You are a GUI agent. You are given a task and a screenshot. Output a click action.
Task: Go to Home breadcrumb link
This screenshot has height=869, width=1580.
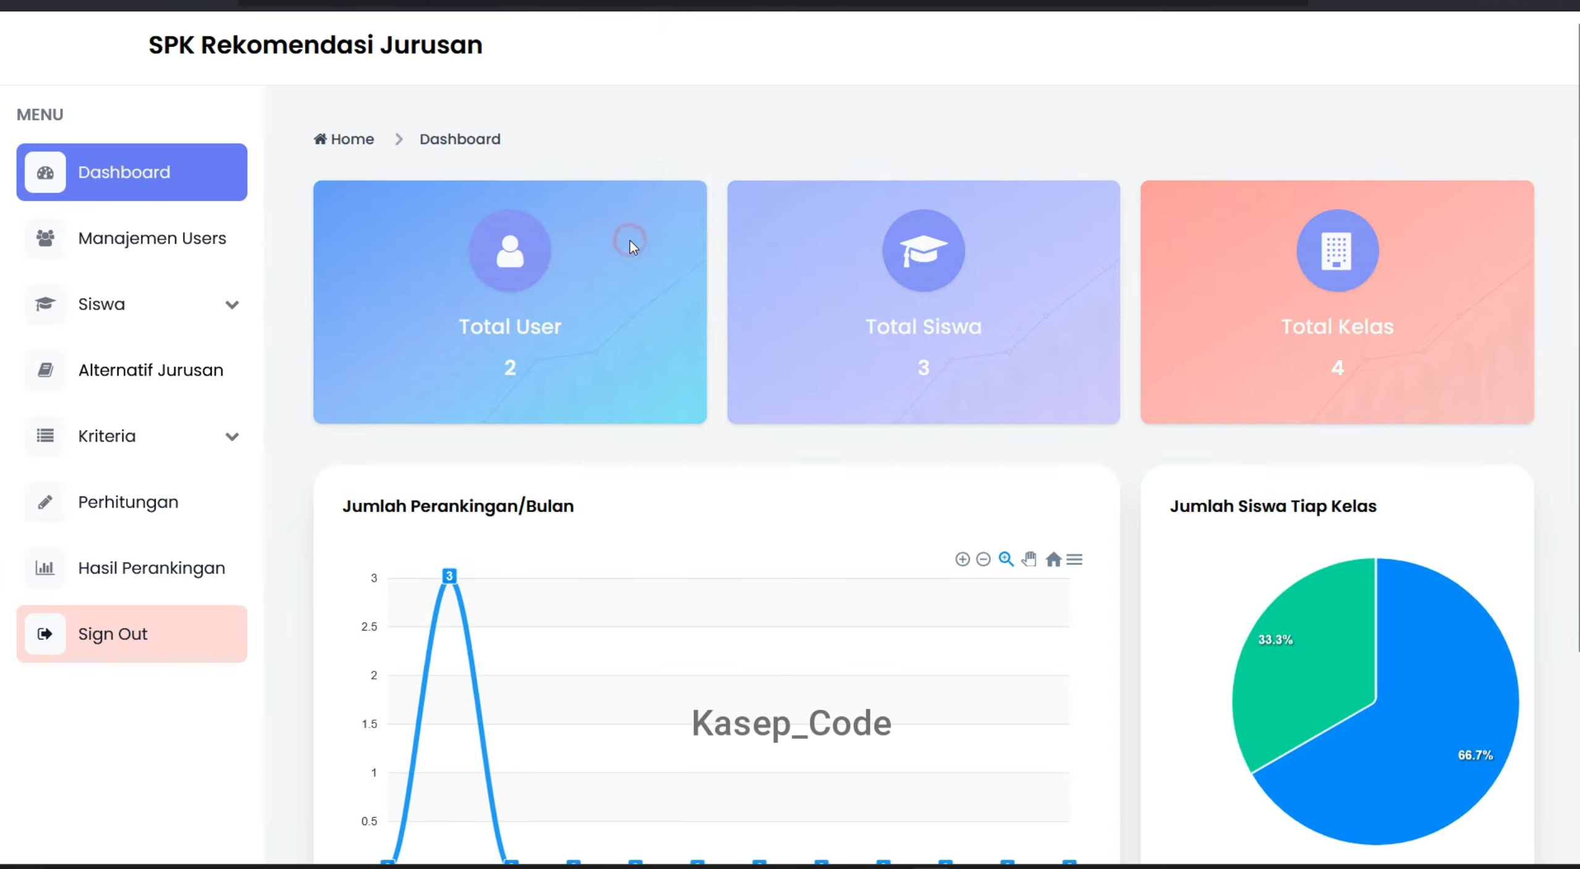pos(344,139)
